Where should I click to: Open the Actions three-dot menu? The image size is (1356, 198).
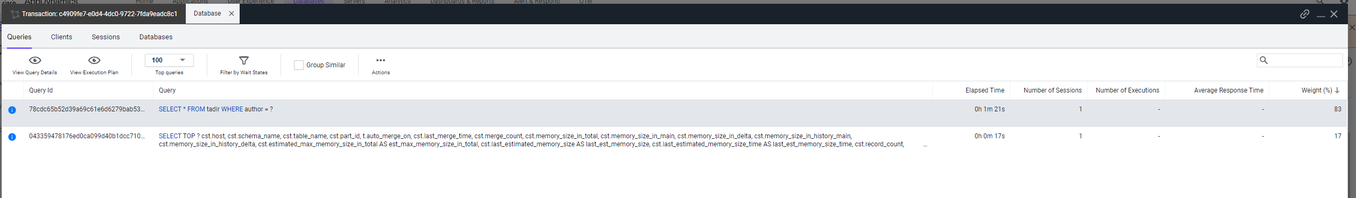(x=381, y=60)
